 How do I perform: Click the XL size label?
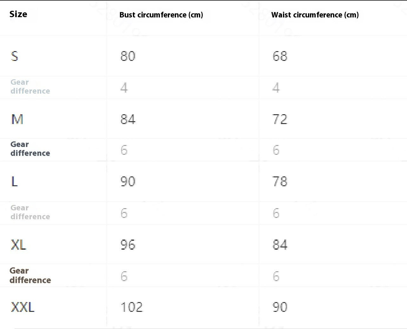[19, 245]
